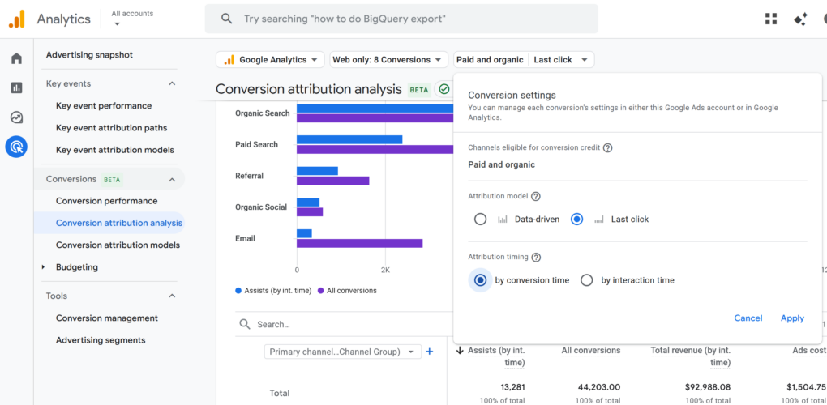Open Web only: 8 Conversions dropdown
The image size is (827, 405).
(x=389, y=60)
